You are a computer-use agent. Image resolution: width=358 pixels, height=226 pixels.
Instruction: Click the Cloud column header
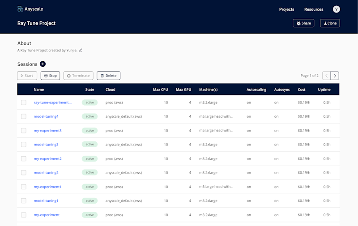tap(110, 90)
